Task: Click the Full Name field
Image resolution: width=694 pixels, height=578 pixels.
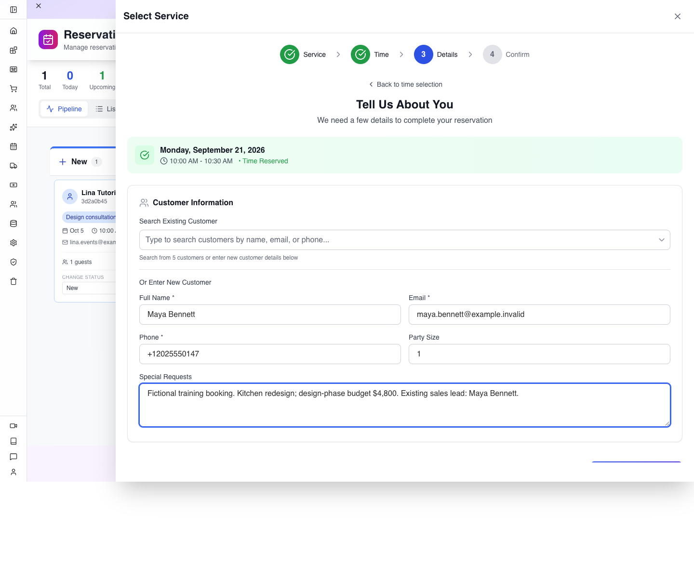Action: [x=270, y=315]
